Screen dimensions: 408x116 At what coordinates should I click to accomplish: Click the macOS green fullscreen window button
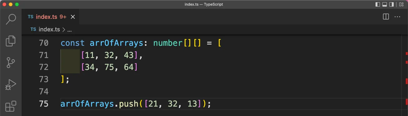[x=17, y=4]
